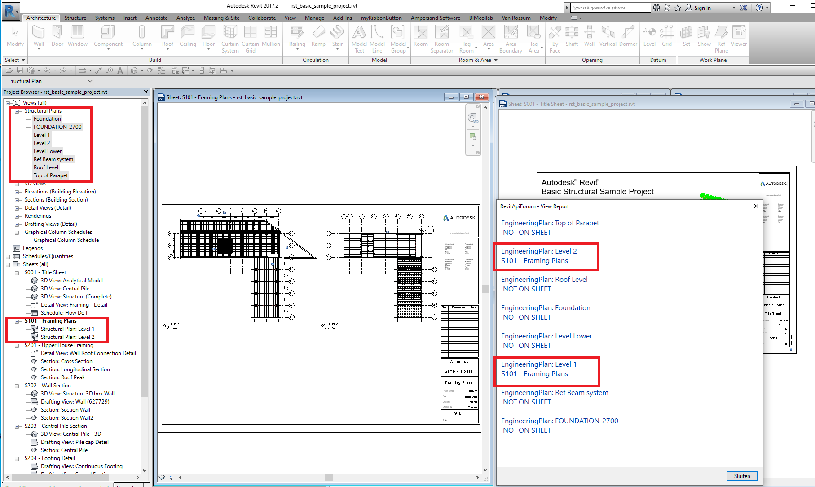The height and width of the screenshot is (487, 815).
Task: Open the Structural Plan type selector dropdown
Action: click(89, 81)
